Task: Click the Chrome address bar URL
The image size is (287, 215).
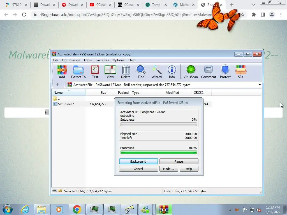Action: 126,15
